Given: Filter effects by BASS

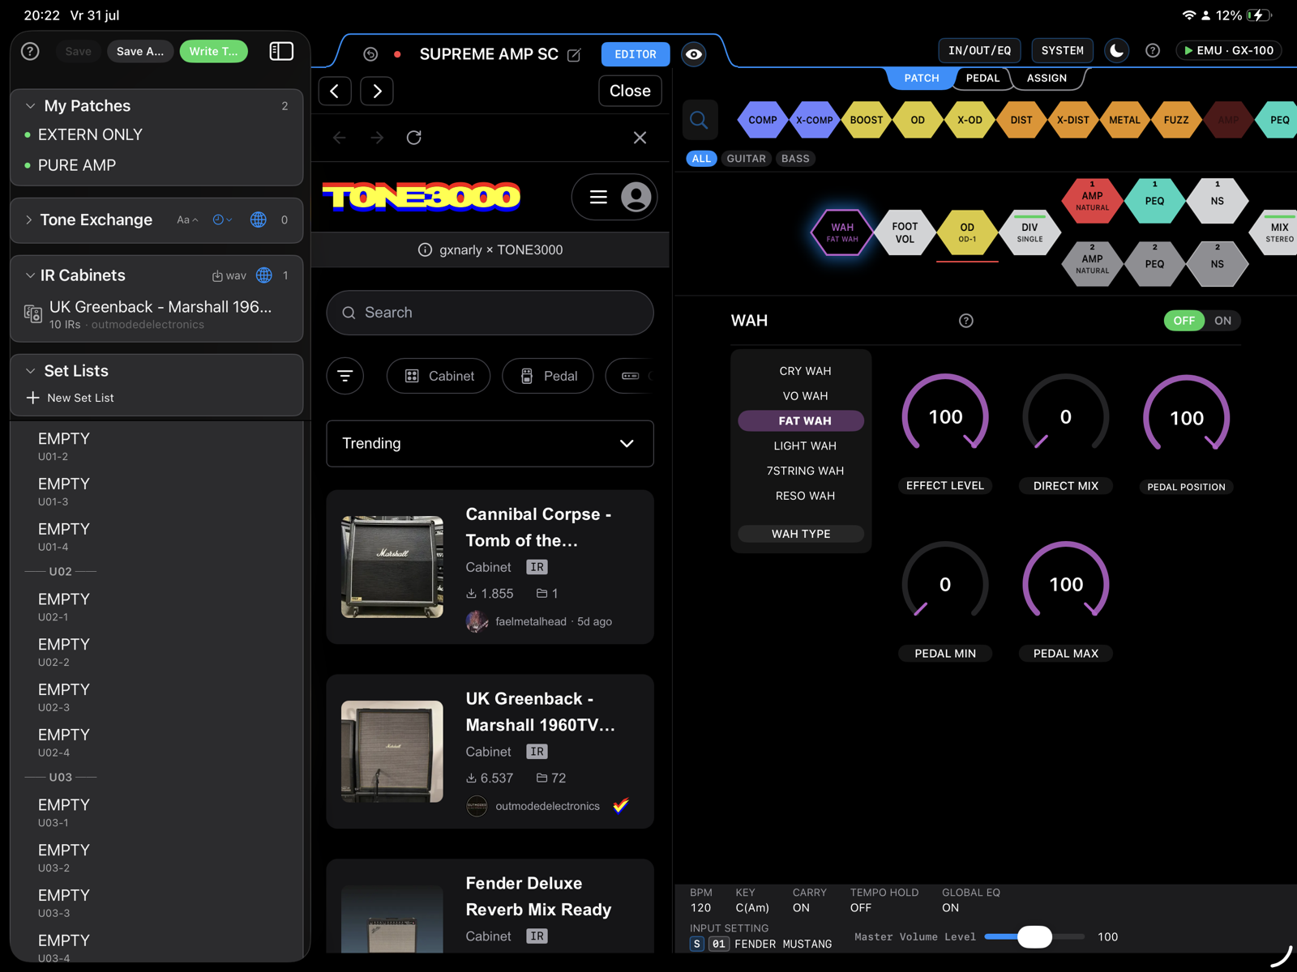Looking at the screenshot, I should [795, 159].
